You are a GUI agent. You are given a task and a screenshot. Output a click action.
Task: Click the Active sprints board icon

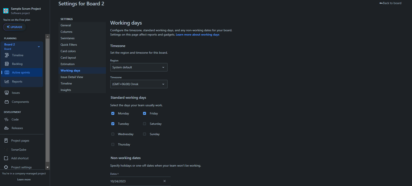point(7,73)
